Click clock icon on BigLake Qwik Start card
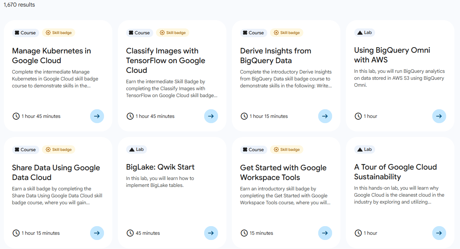460x249 pixels. [130, 233]
